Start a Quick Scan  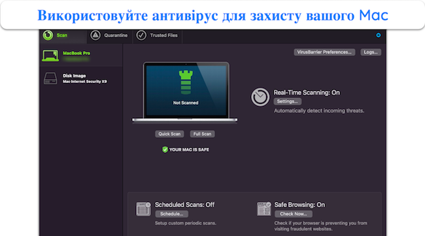click(x=169, y=134)
